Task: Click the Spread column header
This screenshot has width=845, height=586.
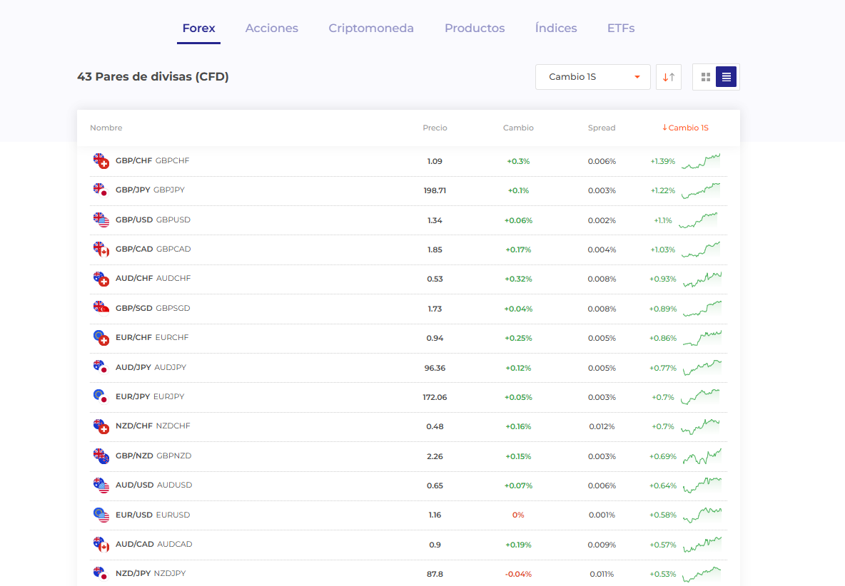Action: (602, 128)
